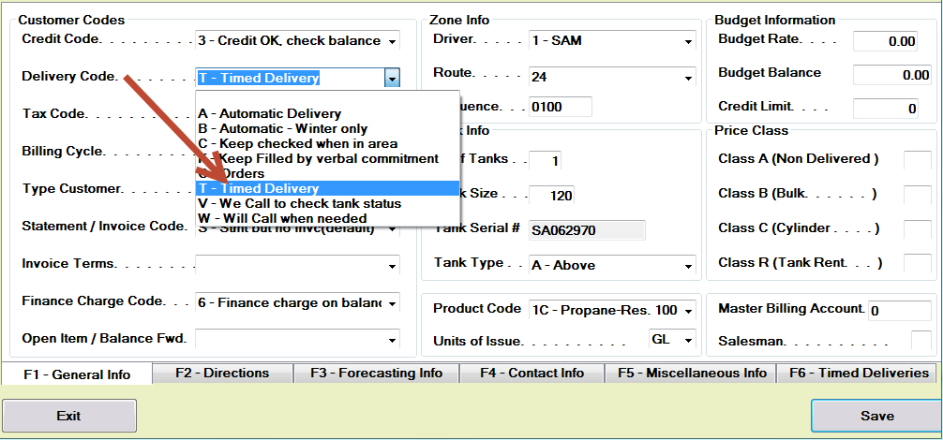This screenshot has width=943, height=440.
Task: Click the Save button
Action: pyautogui.click(x=876, y=416)
